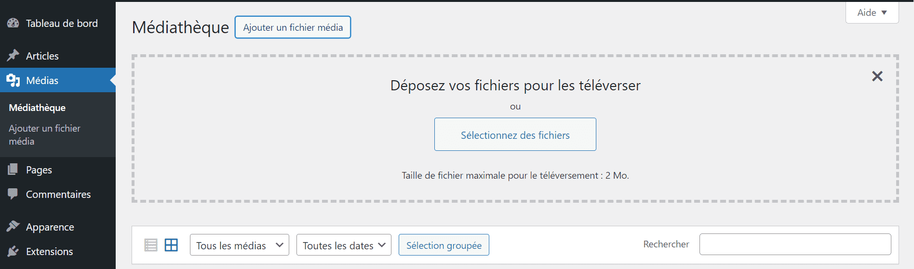Viewport: 914px width, 269px height.
Task: Close the file upload drop zone
Action: tap(877, 76)
